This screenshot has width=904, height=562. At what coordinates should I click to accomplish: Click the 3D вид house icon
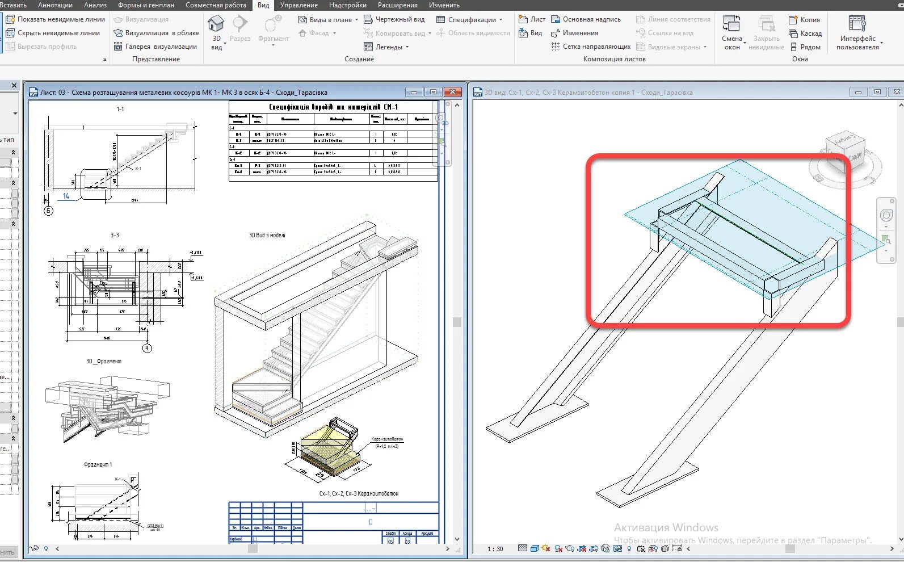(216, 24)
